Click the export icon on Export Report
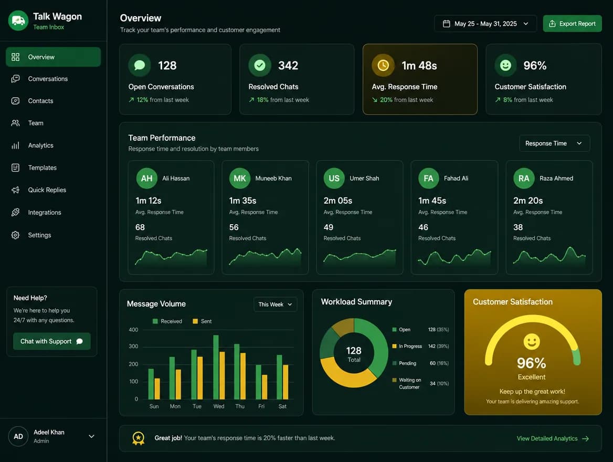This screenshot has height=462, width=613. coord(552,24)
